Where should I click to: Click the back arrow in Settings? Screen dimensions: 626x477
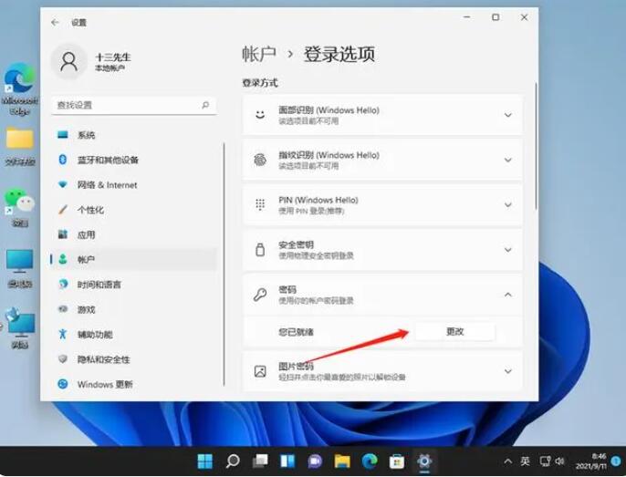click(56, 21)
